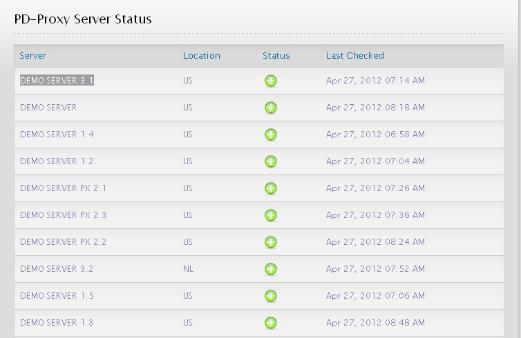
Task: Sort table by Status column header
Action: (276, 55)
